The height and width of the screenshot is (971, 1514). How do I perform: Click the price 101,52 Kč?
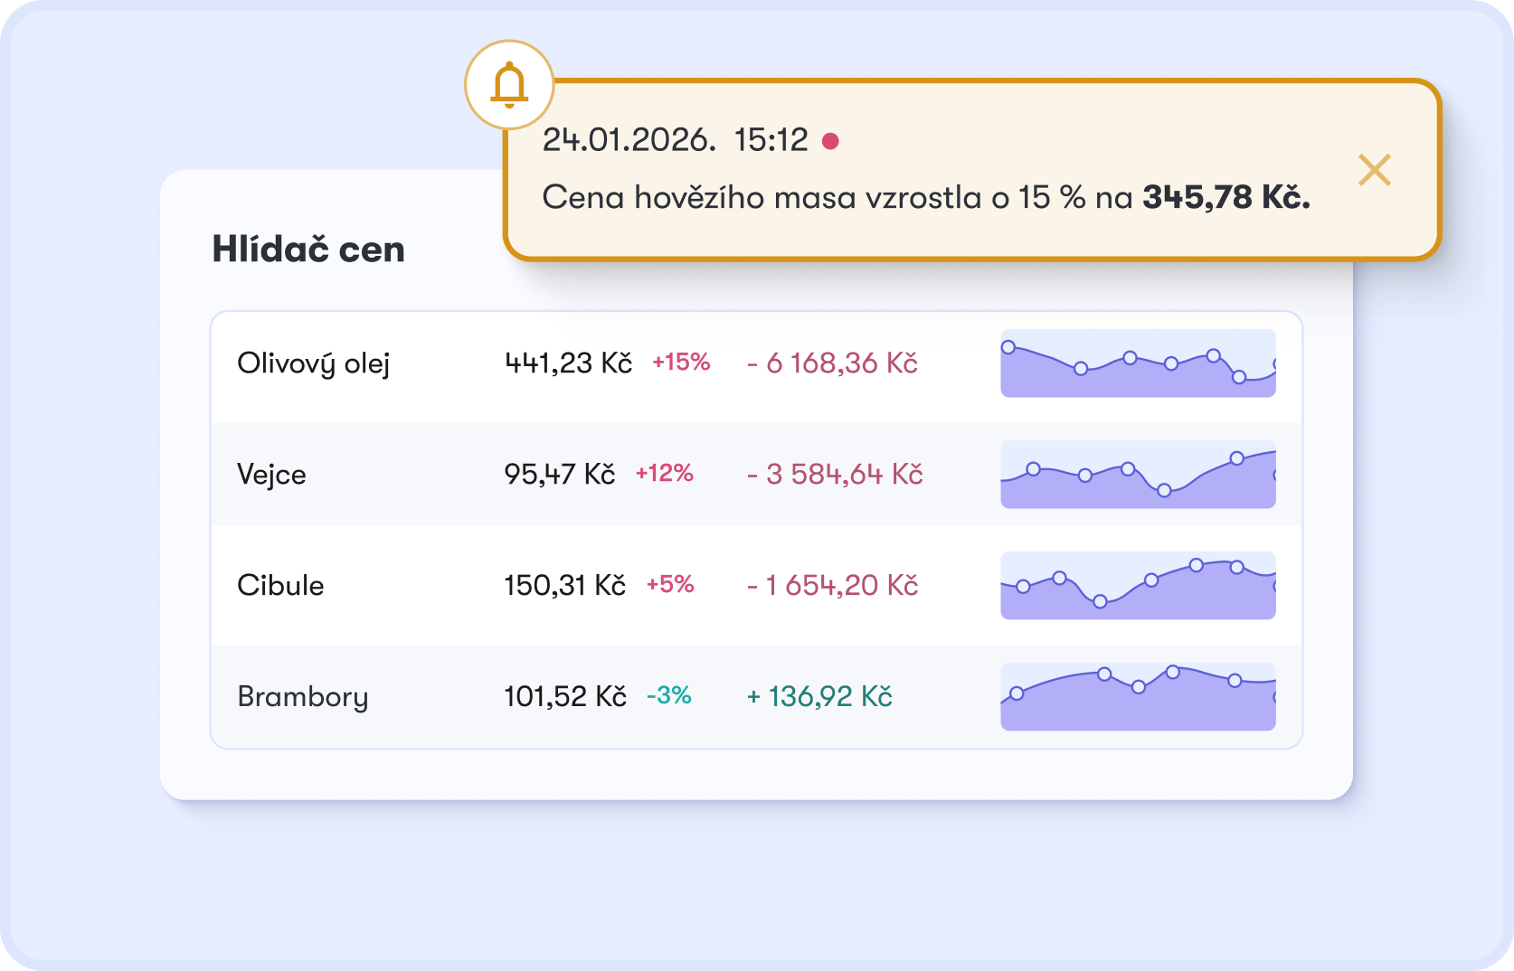tap(565, 697)
